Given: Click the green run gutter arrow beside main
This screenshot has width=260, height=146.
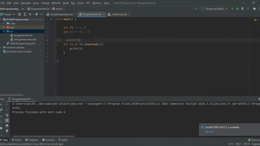Looking at the screenshot, I should [51, 19].
